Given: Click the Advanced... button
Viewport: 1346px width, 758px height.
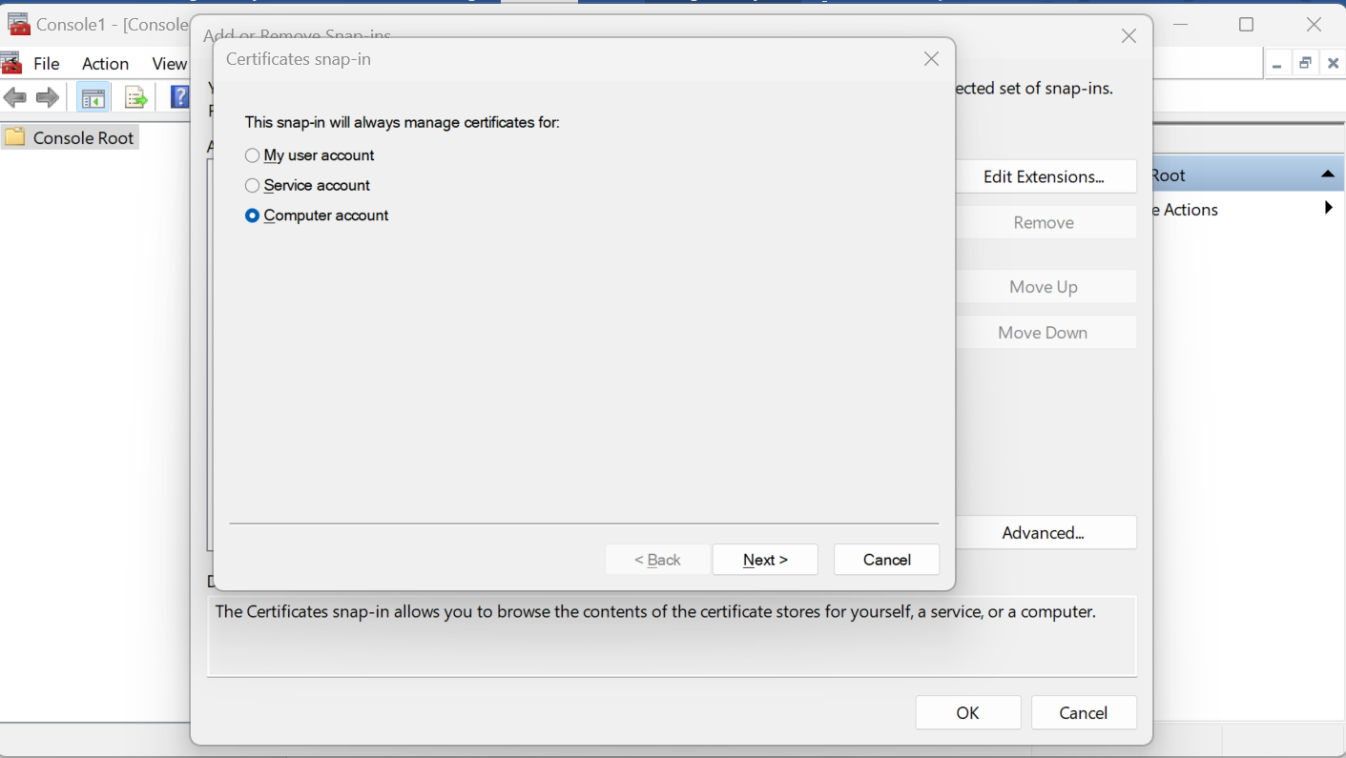Looking at the screenshot, I should coord(1043,533).
